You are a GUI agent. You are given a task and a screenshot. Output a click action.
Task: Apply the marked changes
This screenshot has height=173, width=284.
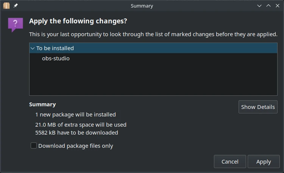pyautogui.click(x=264, y=162)
